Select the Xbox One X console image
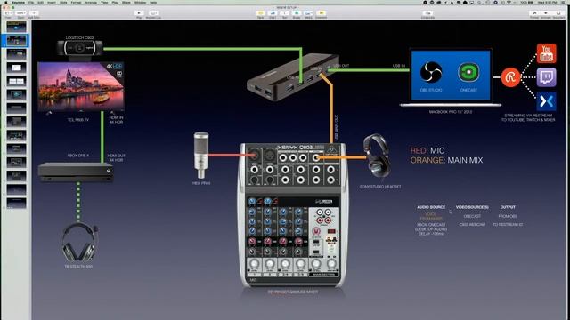The width and height of the screenshot is (570, 320). coord(76,172)
